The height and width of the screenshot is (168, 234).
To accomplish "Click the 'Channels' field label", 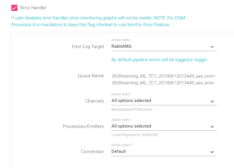I will tap(94, 101).
